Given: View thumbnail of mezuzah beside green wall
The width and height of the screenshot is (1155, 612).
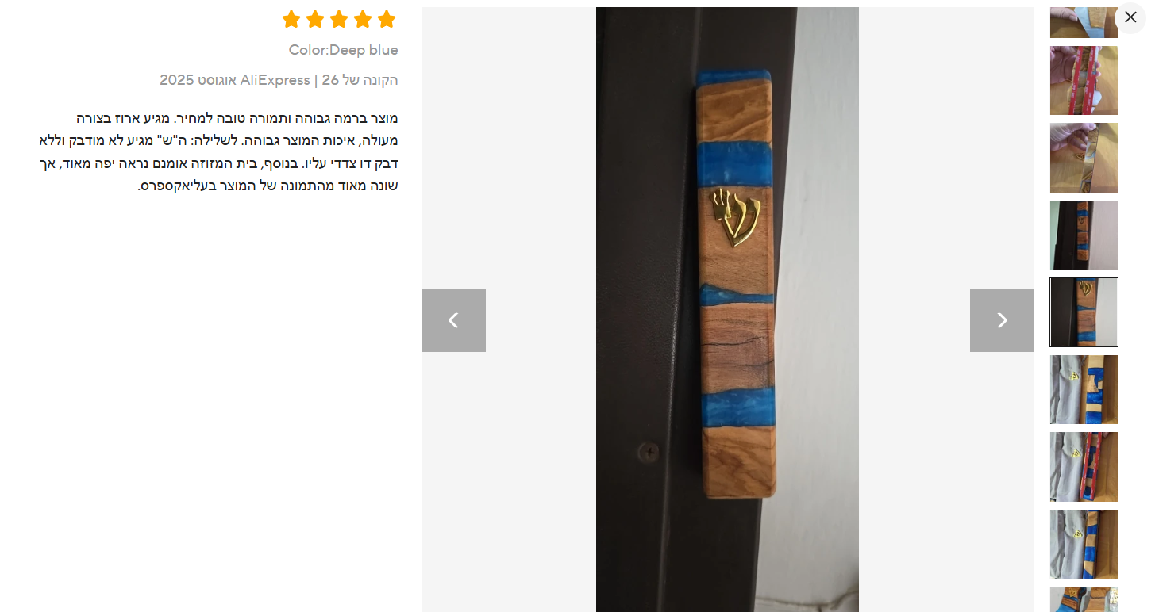Looking at the screenshot, I should (1084, 235).
